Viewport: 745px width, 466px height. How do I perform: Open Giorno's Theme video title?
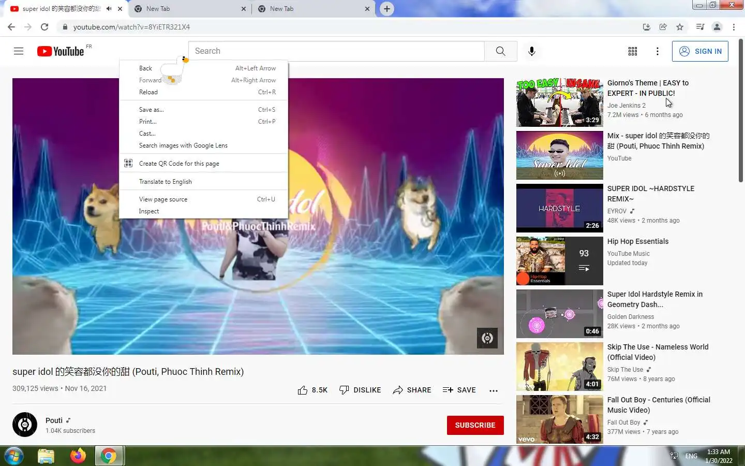coord(648,88)
